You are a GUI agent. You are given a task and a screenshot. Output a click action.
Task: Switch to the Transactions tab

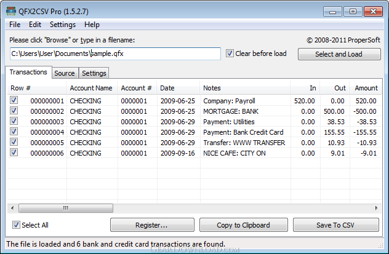(x=28, y=72)
